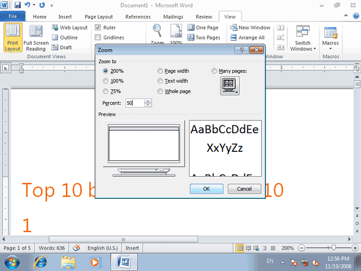Switch to the Page Layout tab
The width and height of the screenshot is (361, 271).
click(99, 17)
